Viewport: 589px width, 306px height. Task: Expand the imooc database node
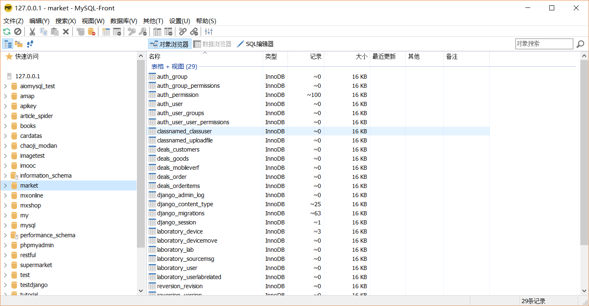tap(5, 166)
